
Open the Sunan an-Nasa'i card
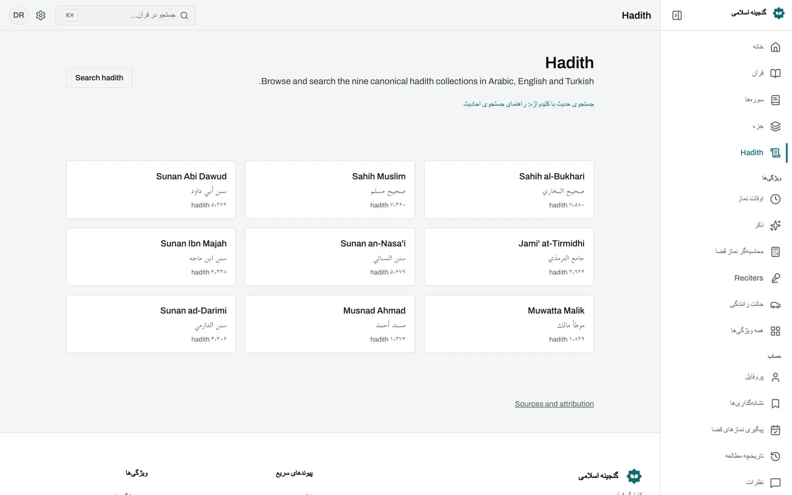330,257
